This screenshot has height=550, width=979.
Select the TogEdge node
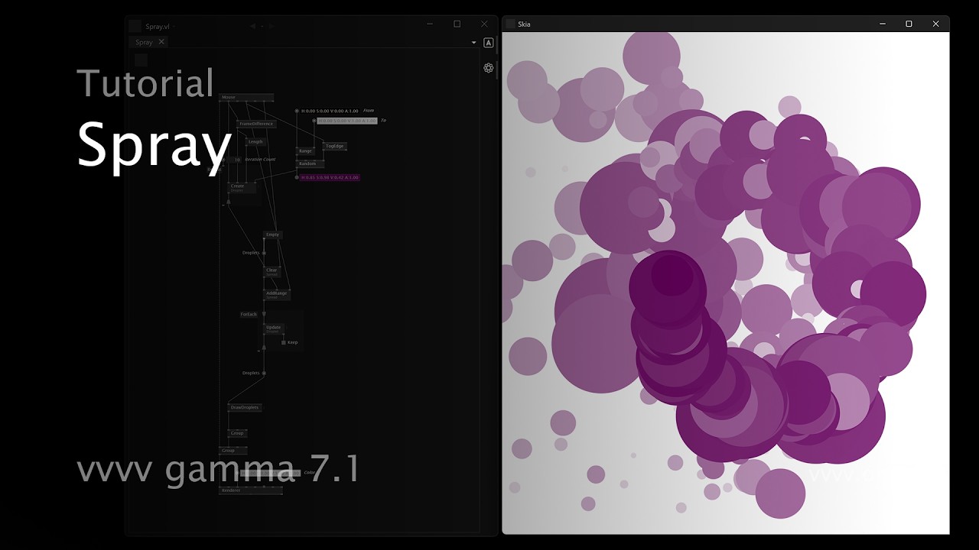(335, 146)
